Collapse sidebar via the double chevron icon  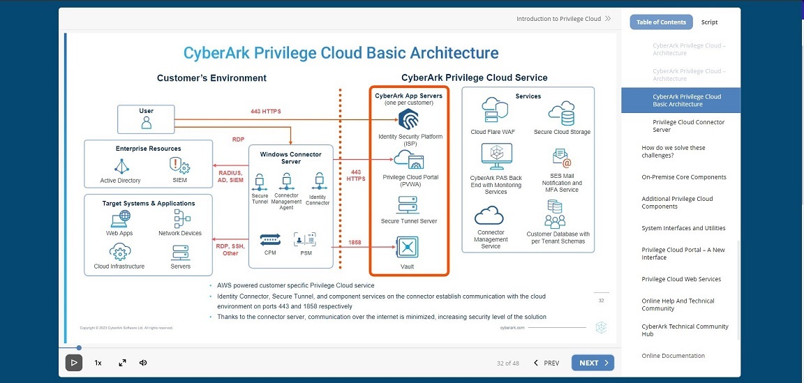pos(608,18)
